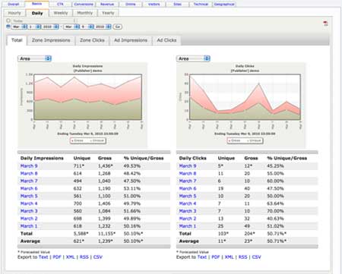Click the Daily Impressions chart legend
Screen dimensions: 342x274
point(88,140)
